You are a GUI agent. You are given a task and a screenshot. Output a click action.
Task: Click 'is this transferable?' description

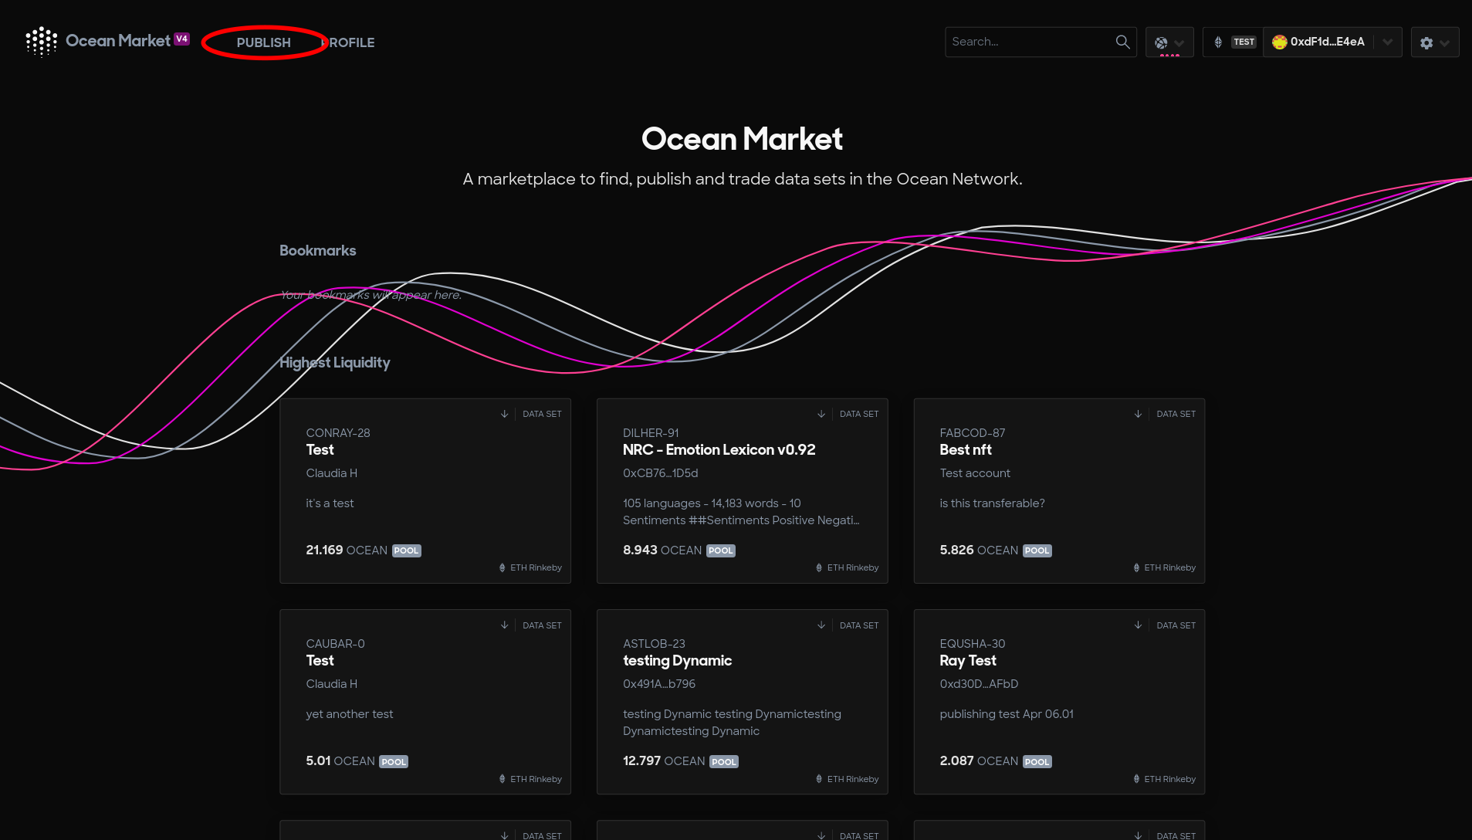(992, 503)
